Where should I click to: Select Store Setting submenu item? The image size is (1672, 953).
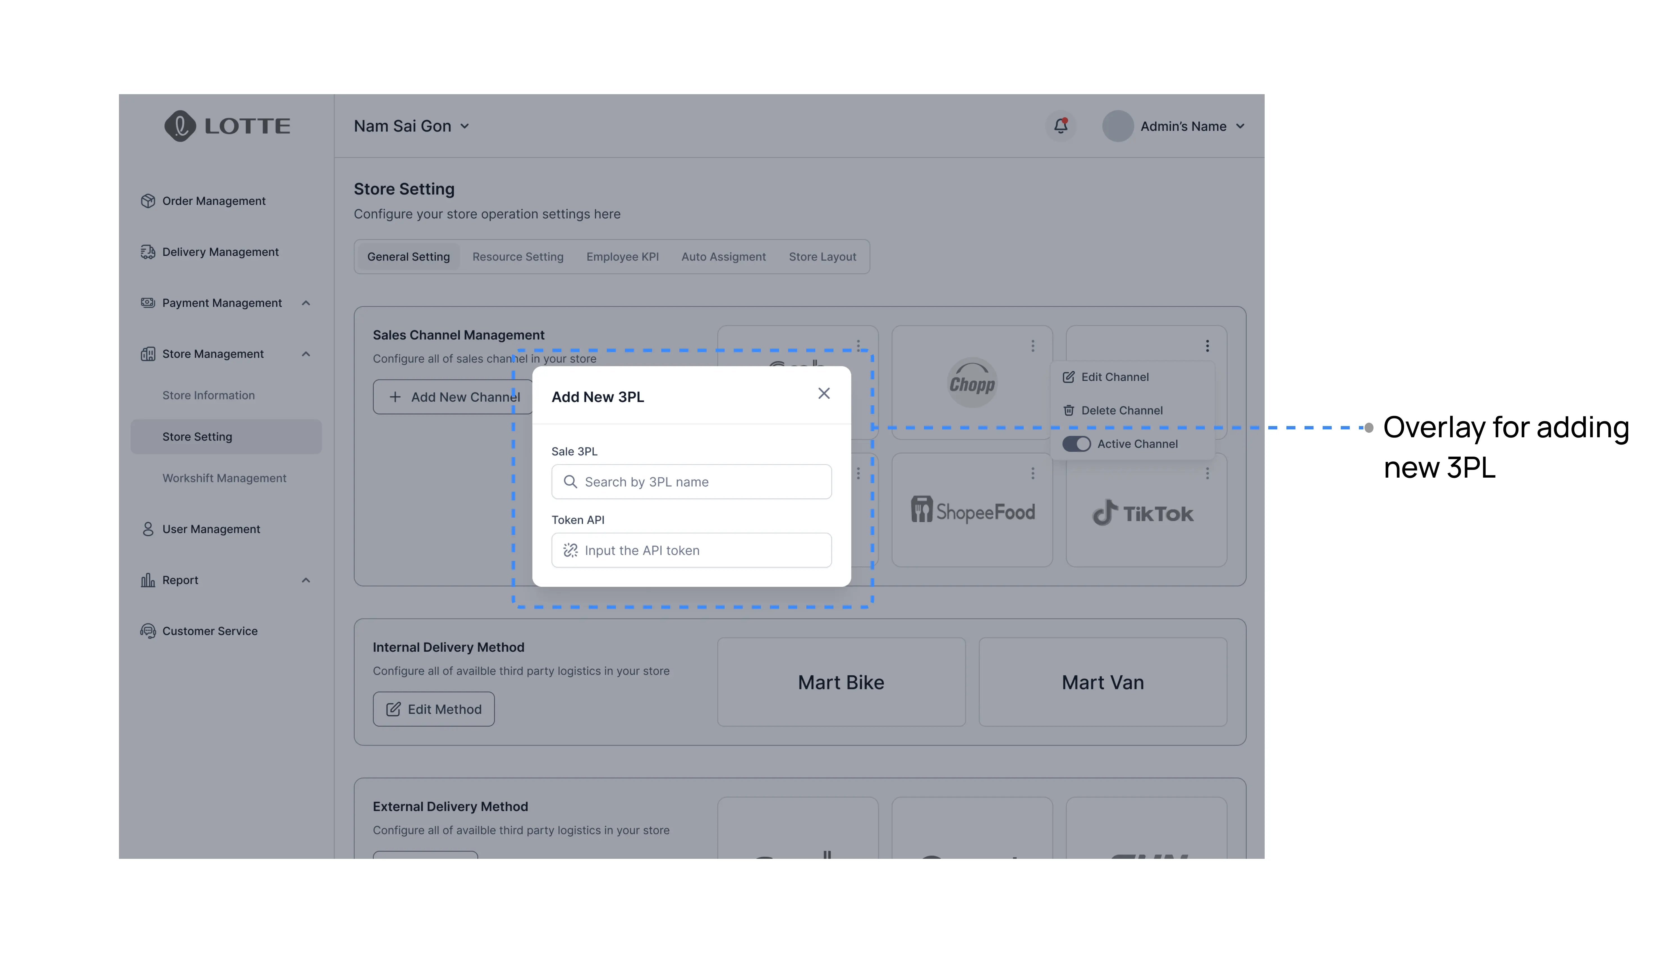coord(226,437)
